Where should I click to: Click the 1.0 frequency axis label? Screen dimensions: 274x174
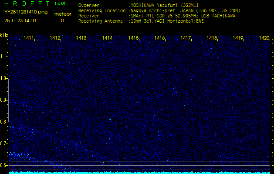(4, 78)
